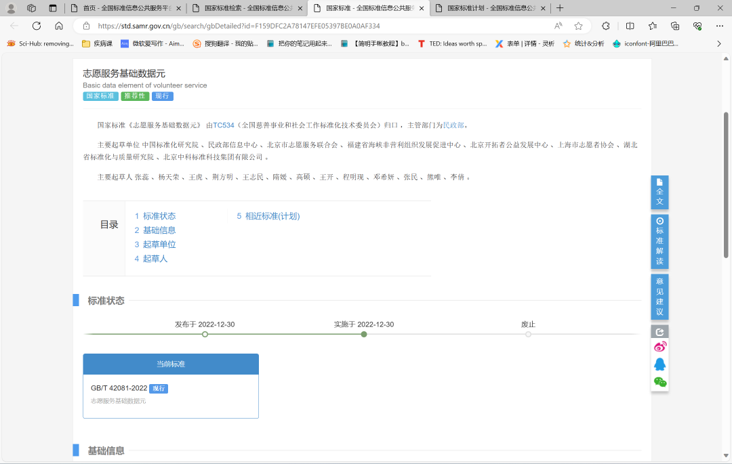Expand the 疾病课 bookmarks folder
The width and height of the screenshot is (732, 464).
97,43
